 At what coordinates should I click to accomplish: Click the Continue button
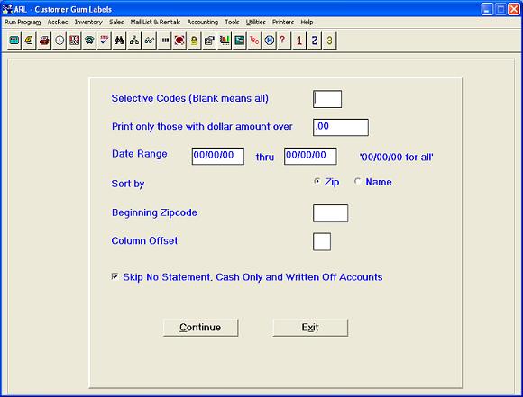(x=200, y=328)
